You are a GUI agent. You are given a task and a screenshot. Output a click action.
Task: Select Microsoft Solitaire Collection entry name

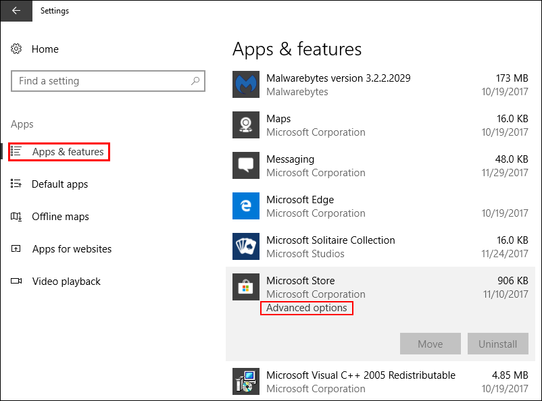click(x=330, y=240)
